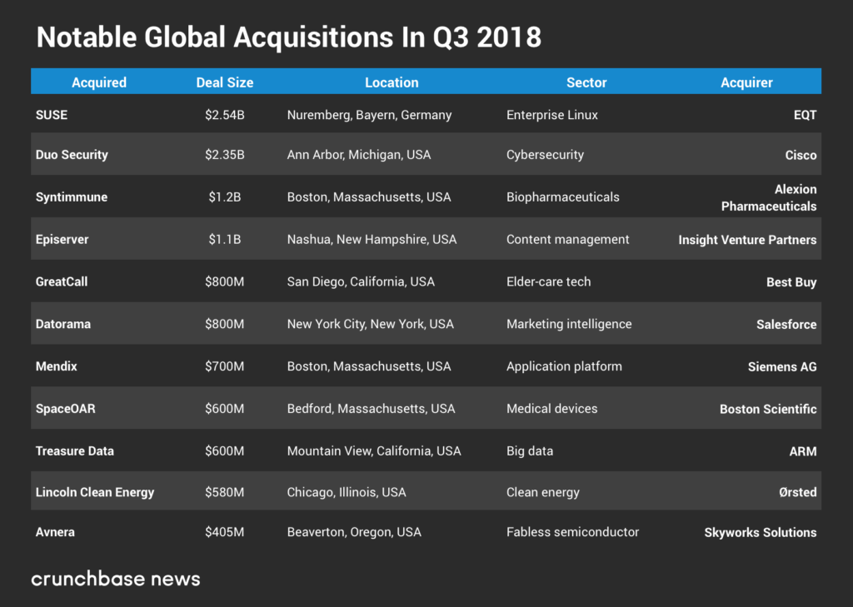Select the $600M deal size for Treasure Data
Screen dimensions: 853x607
tap(225, 450)
